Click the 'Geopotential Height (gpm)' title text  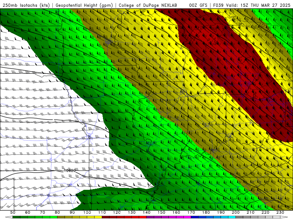click(x=84, y=5)
